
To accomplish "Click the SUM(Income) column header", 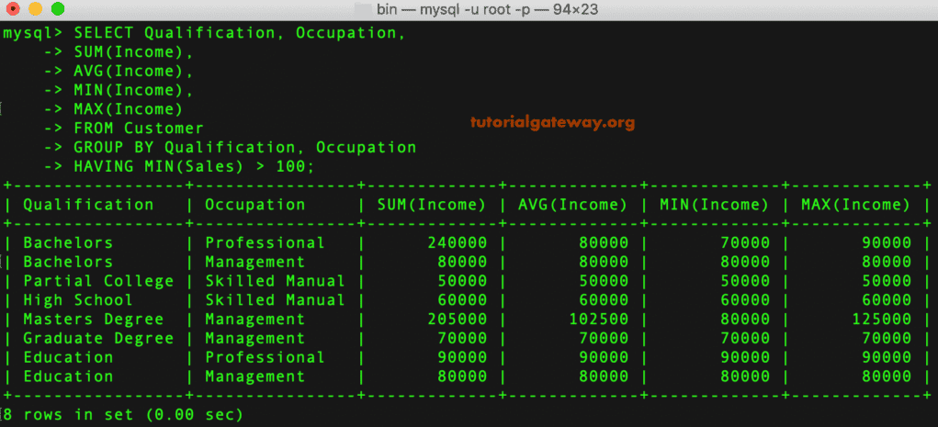I will pos(432,205).
